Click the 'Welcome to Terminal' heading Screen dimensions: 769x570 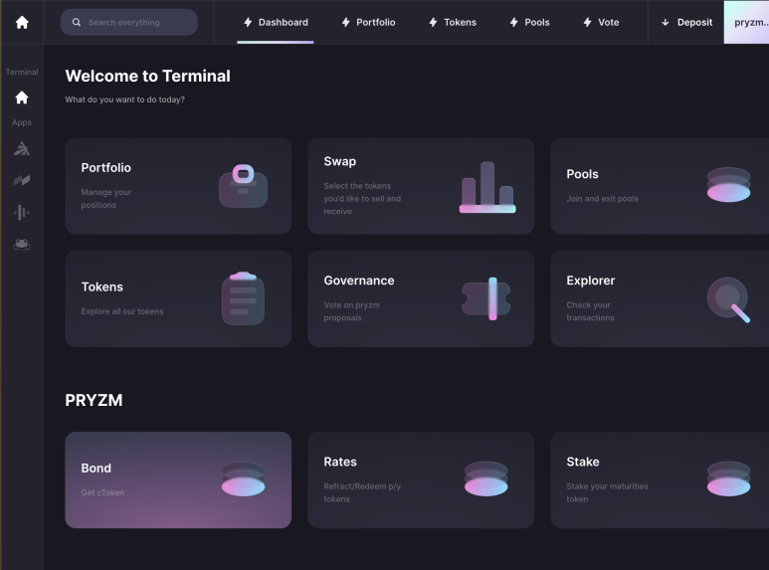[147, 76]
